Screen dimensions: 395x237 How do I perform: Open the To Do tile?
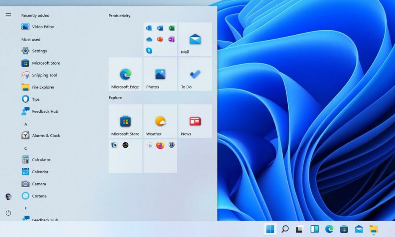click(x=195, y=74)
